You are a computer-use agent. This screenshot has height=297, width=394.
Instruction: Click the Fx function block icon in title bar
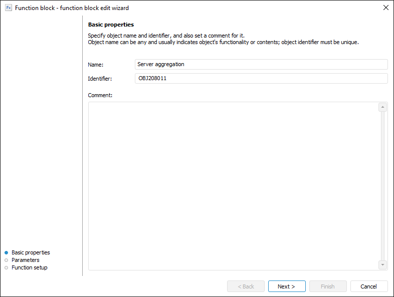(x=9, y=8)
